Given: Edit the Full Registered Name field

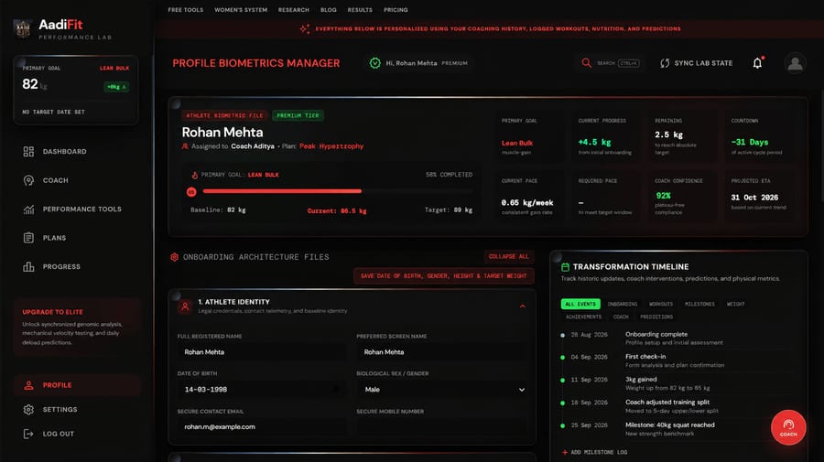Looking at the screenshot, I should point(262,352).
